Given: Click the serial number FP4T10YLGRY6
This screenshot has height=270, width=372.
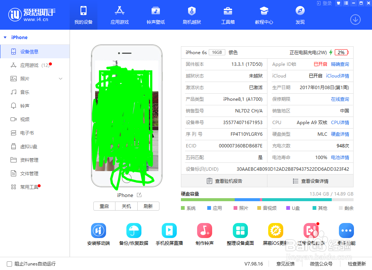Looking at the screenshot, I should (246, 134).
